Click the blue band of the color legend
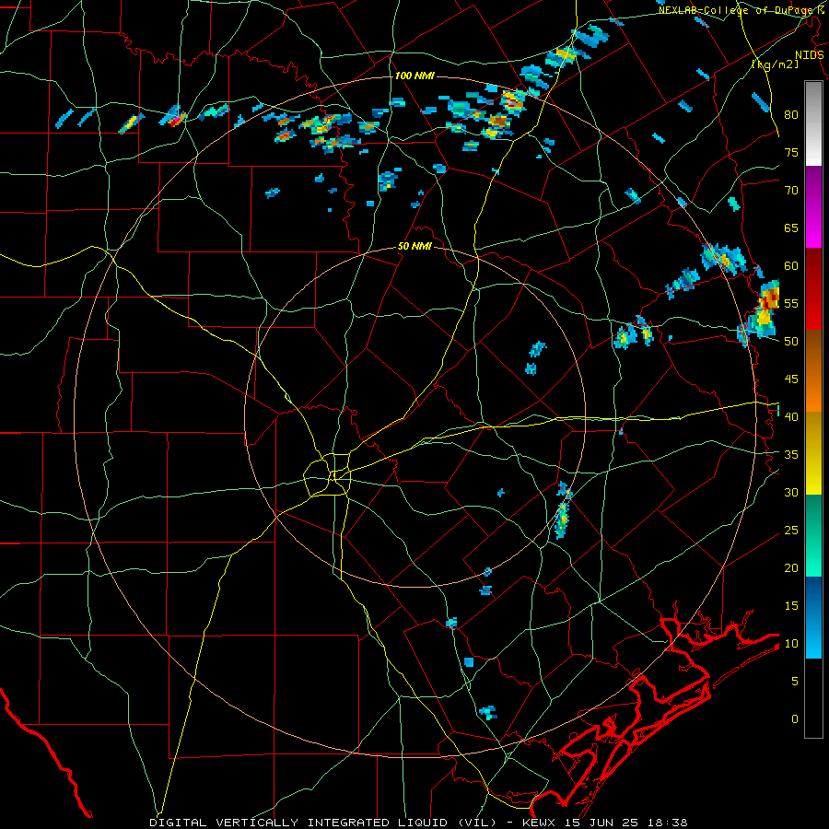This screenshot has width=829, height=829. [x=813, y=617]
